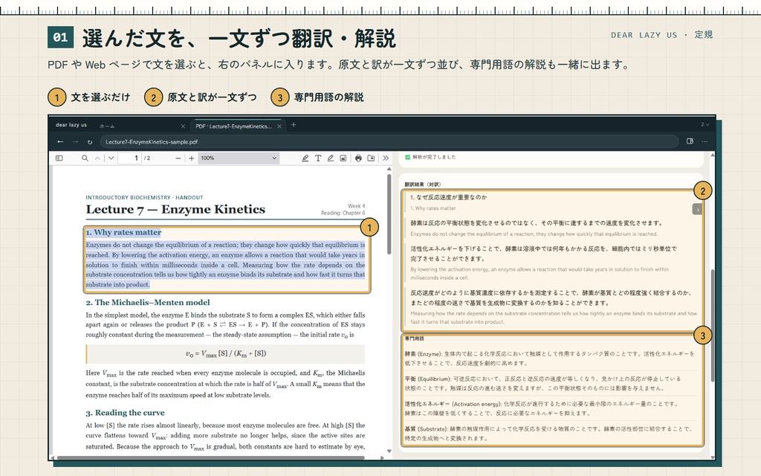Click gray source text 1. Why rates matter
Screen dimensions: 761x476
[x=433, y=208]
